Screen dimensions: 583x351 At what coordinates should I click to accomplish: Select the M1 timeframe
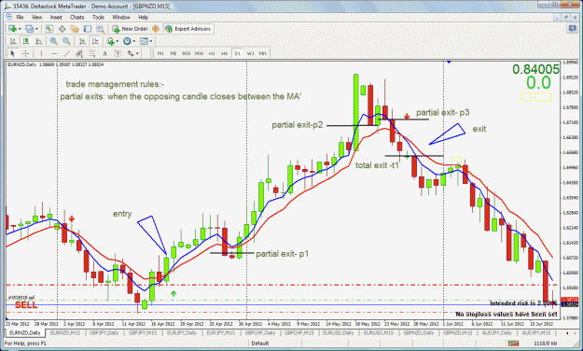(160, 53)
